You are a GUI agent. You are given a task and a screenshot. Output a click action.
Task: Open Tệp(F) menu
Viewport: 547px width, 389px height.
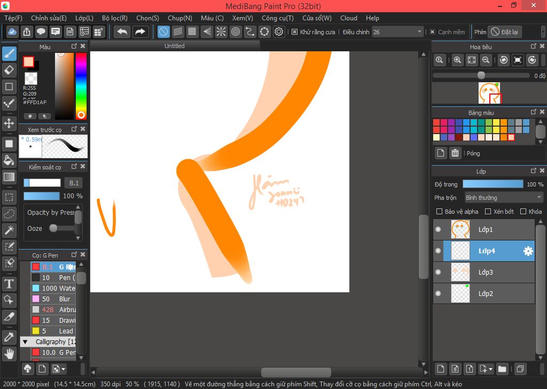13,18
